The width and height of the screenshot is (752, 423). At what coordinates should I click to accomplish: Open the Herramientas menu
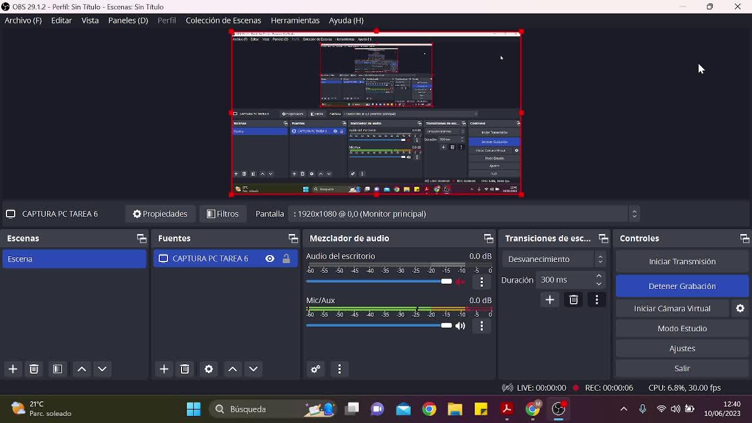295,20
